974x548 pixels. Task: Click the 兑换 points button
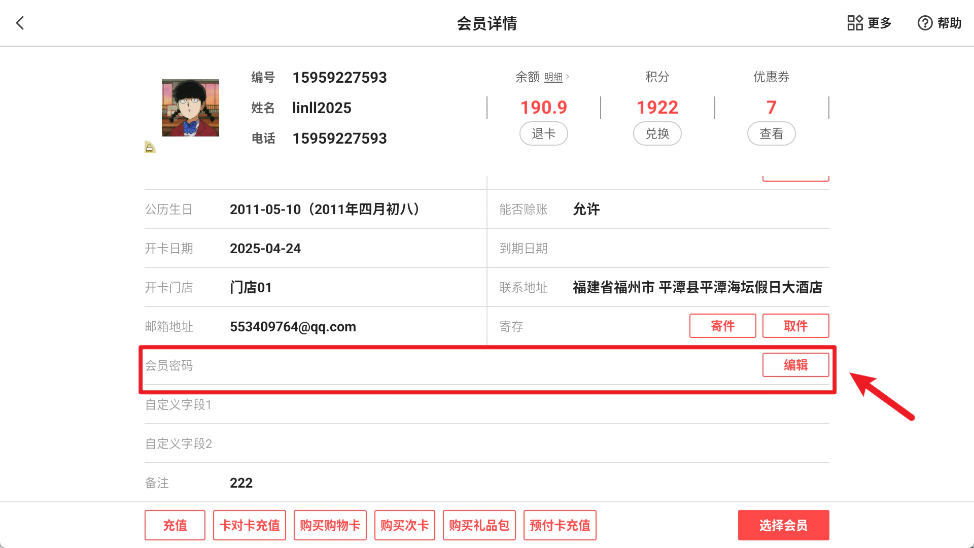click(x=657, y=133)
